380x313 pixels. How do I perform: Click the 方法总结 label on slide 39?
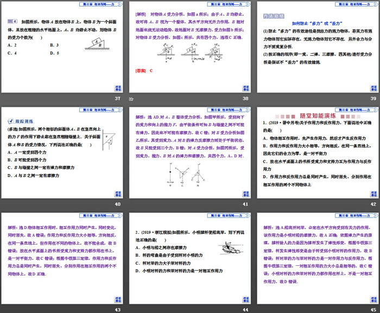pos(274,16)
